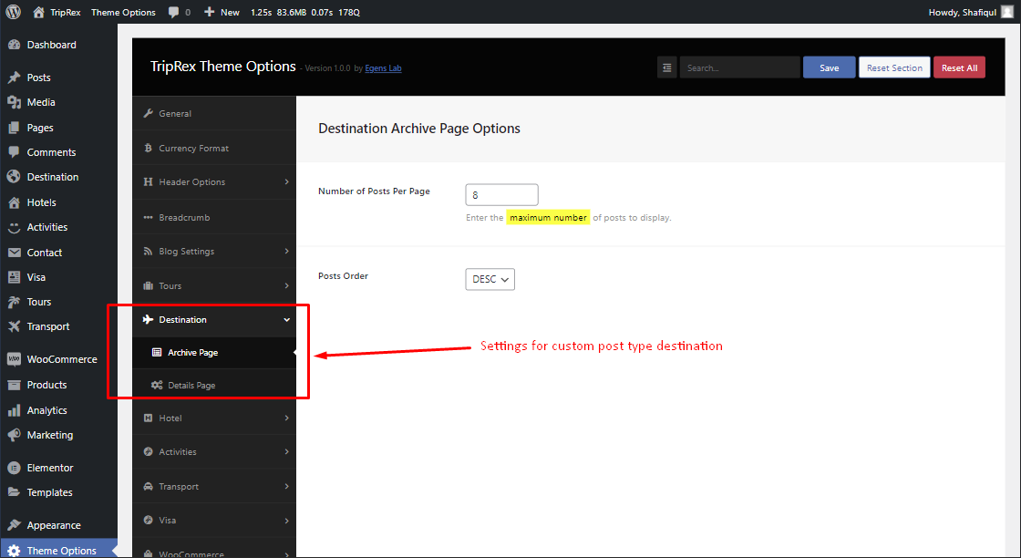The height and width of the screenshot is (558, 1021).
Task: Click Theme Options in top admin bar
Action: (x=123, y=13)
